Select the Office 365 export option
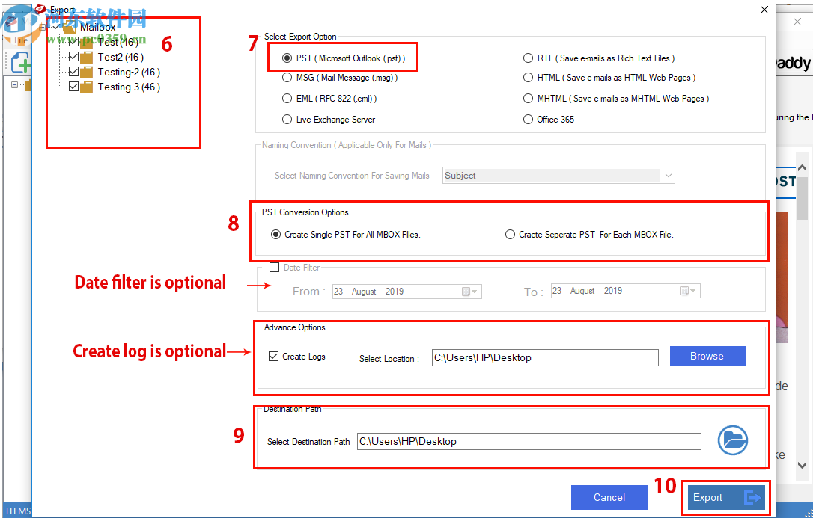The width and height of the screenshot is (813, 521). click(x=528, y=119)
